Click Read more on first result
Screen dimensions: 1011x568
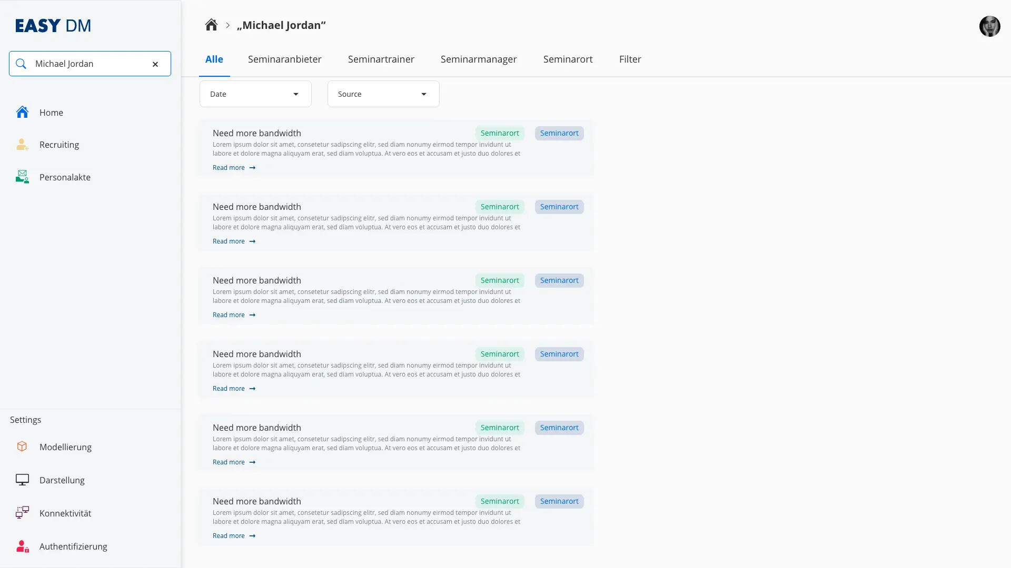[234, 168]
